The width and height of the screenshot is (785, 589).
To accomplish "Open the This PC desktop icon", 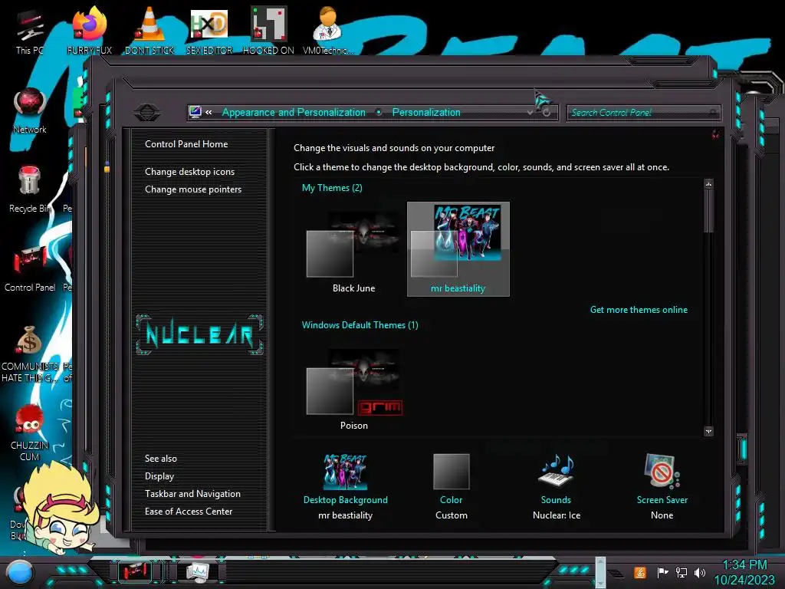I will coord(30,30).
